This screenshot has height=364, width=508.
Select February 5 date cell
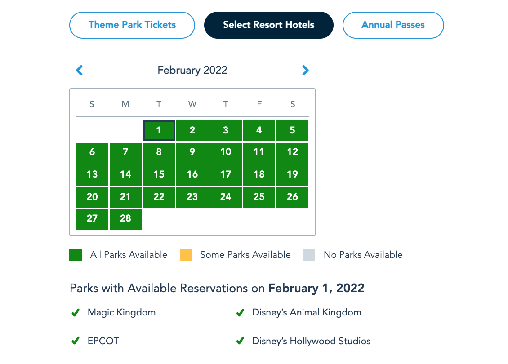(292, 131)
